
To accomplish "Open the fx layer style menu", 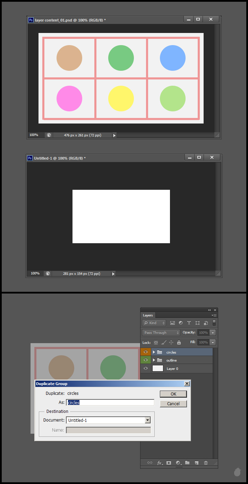I will [160, 462].
